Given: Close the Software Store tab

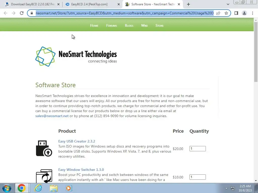Looking at the screenshot, I should pyautogui.click(x=179, y=4).
